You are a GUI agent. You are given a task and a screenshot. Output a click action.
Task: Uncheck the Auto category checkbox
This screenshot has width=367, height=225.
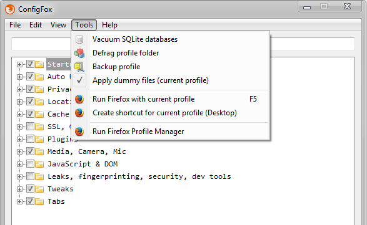pos(30,77)
